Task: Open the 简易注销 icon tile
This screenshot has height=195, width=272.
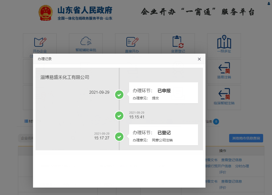Action: 224,72
